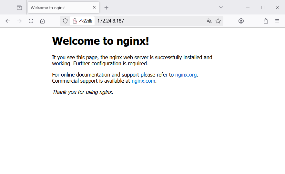
Task: Go to the browser home page
Action: (x=42, y=21)
